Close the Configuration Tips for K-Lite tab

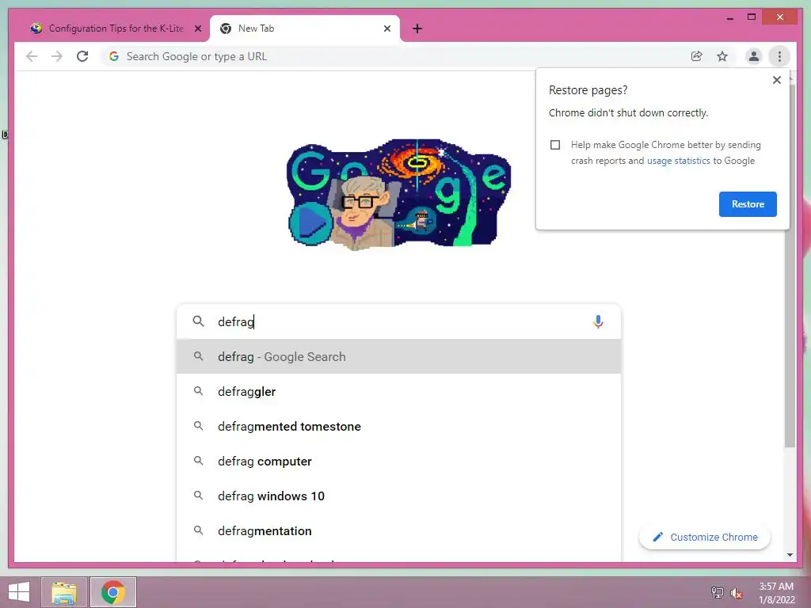197,28
